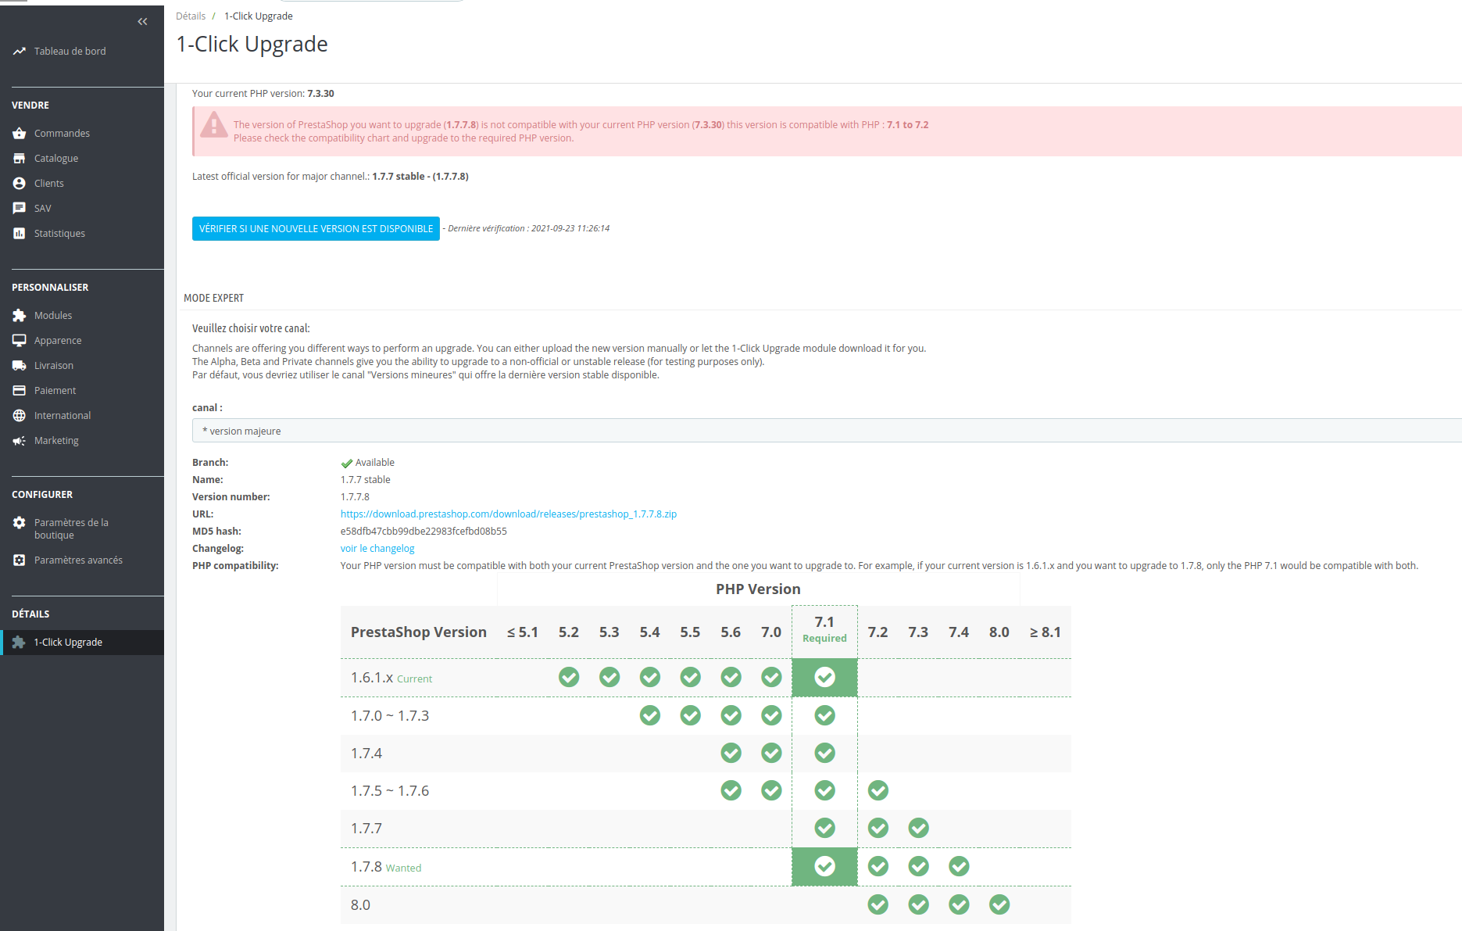Image resolution: width=1462 pixels, height=931 pixels.
Task: Click the Tableau de bord trend icon
Action: click(20, 52)
